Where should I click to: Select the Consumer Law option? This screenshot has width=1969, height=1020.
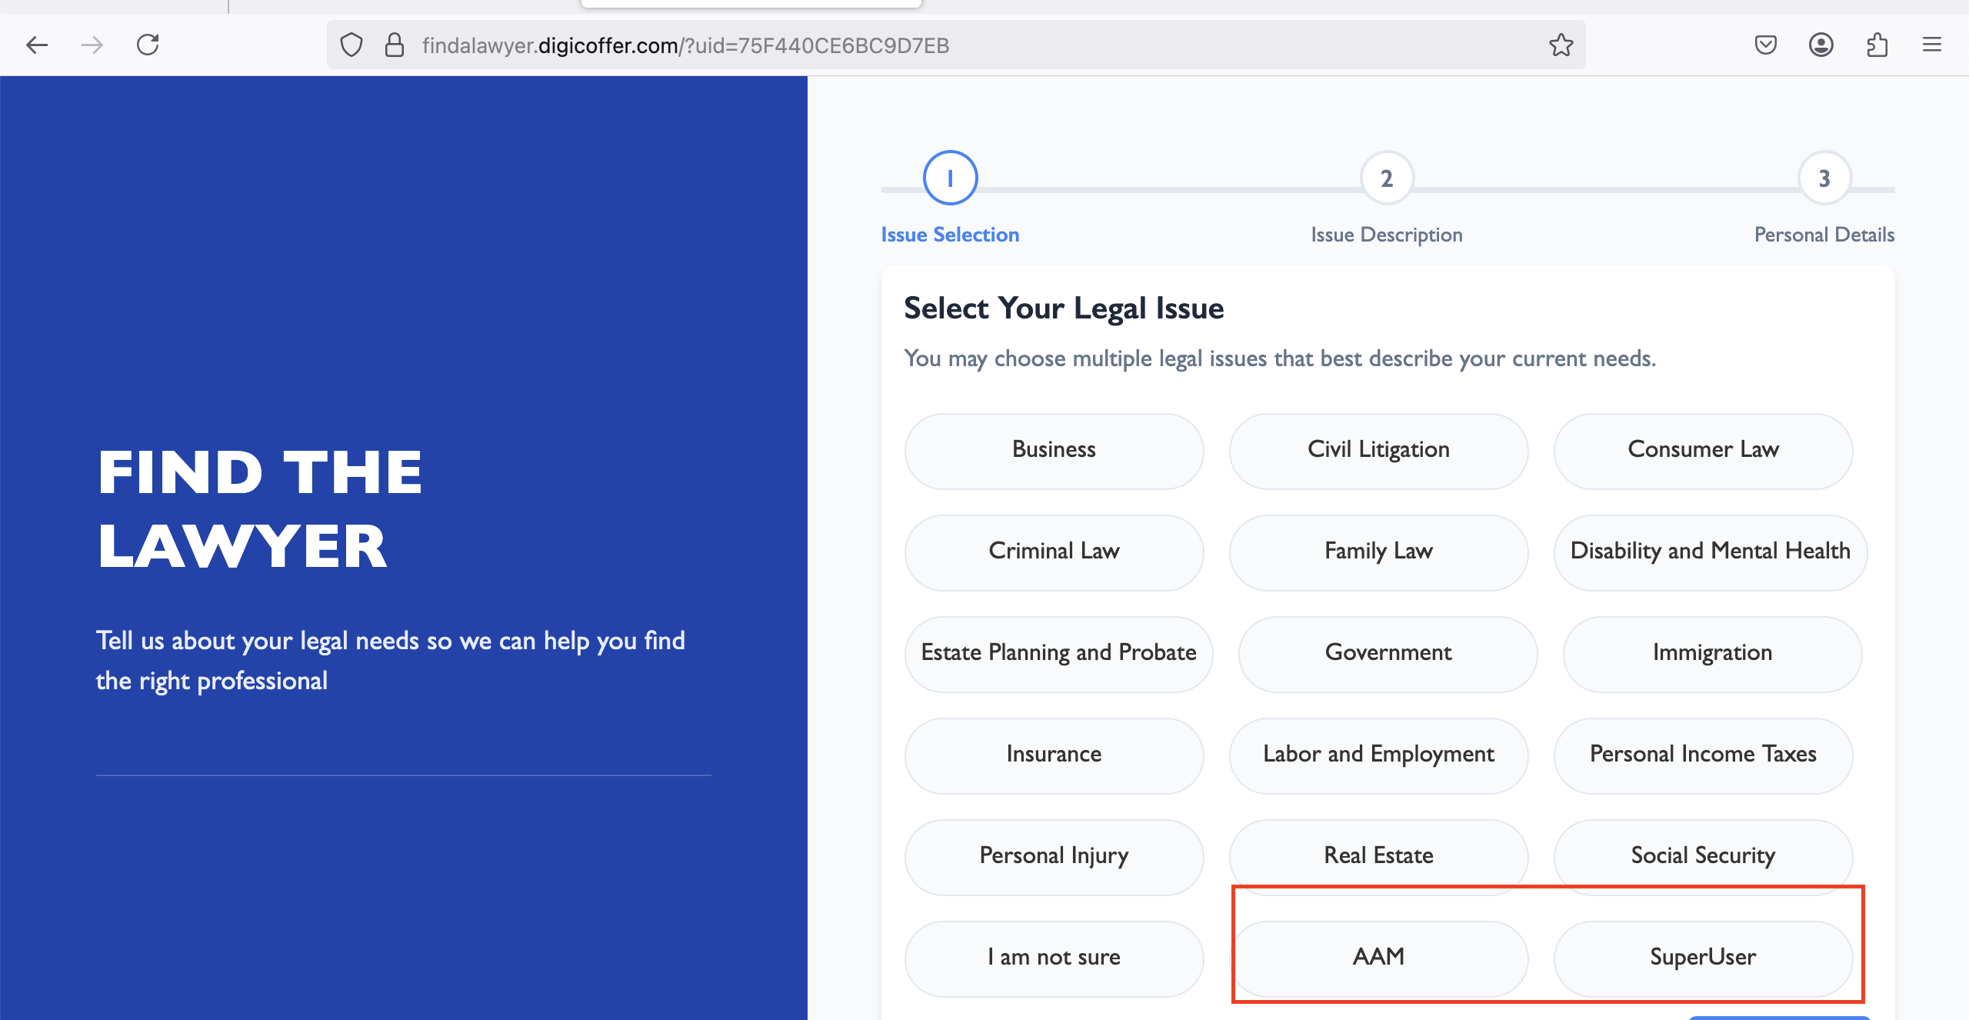1703,451
